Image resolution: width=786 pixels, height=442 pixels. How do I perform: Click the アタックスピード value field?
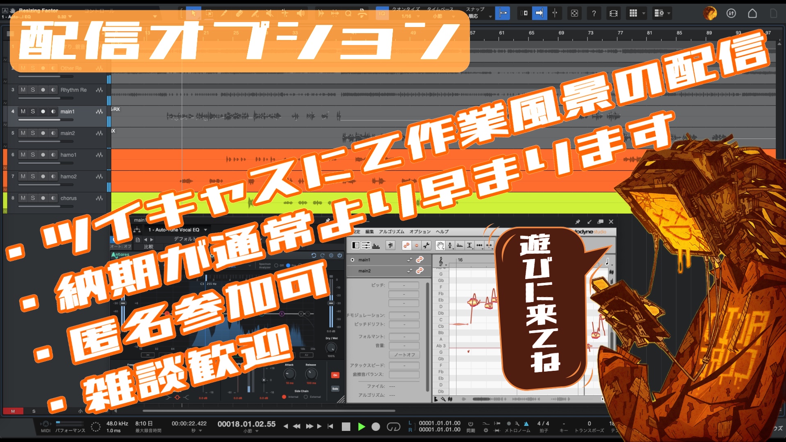coord(404,365)
